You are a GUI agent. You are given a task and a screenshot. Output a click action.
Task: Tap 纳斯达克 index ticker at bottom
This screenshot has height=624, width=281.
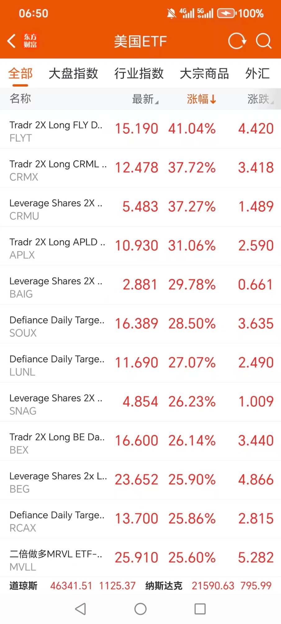pyautogui.click(x=164, y=586)
